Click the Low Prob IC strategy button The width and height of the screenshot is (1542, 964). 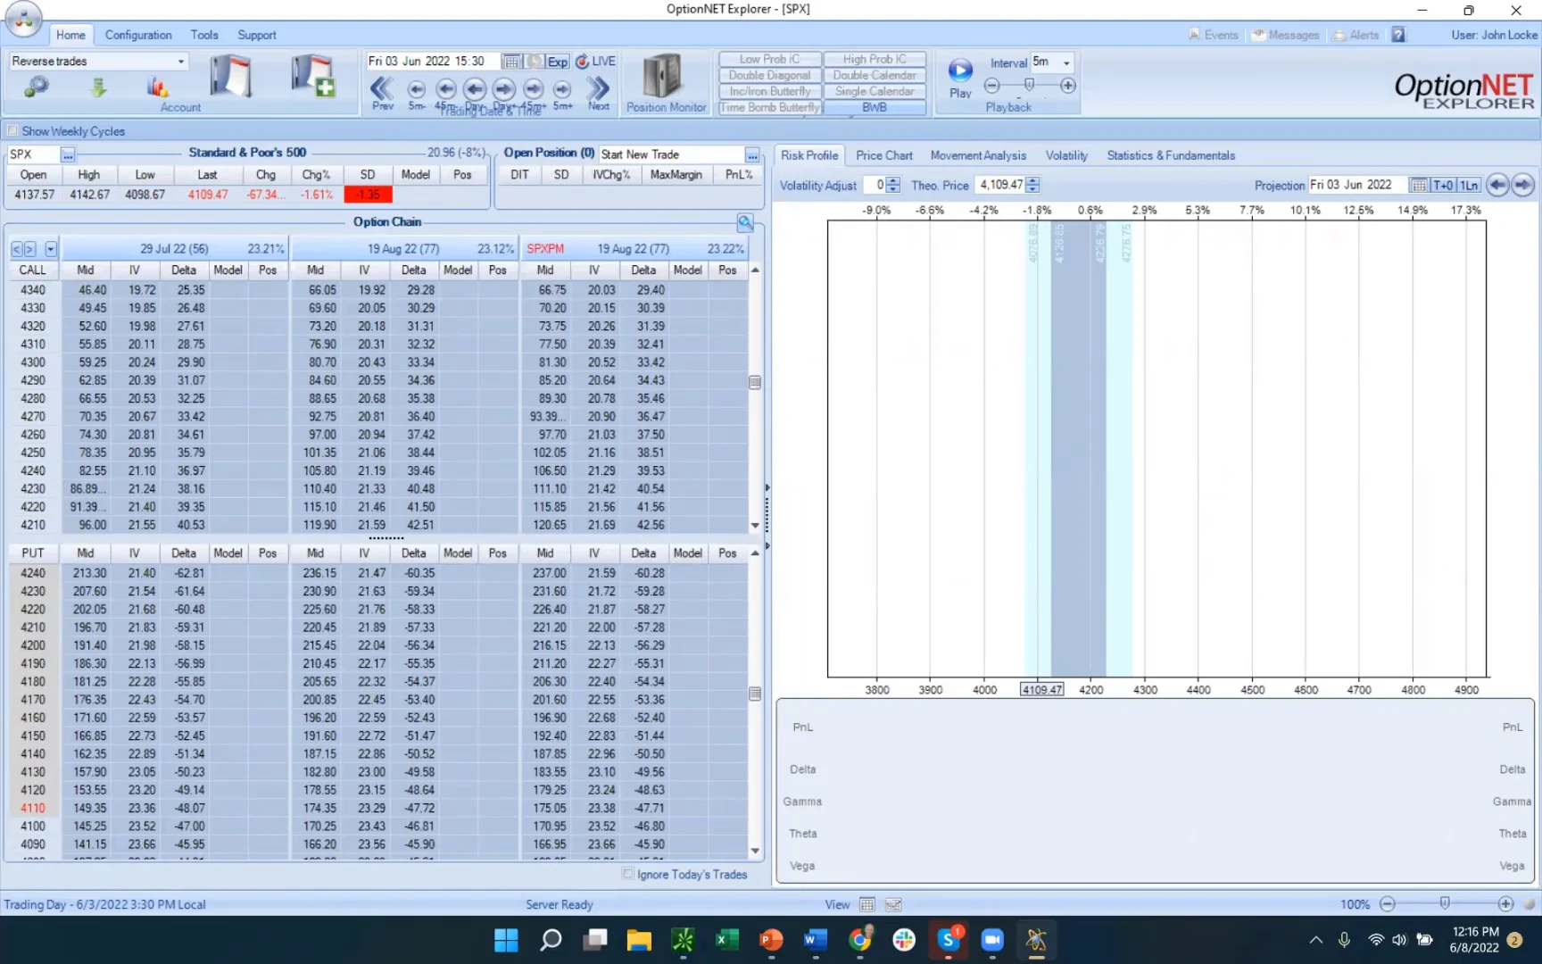pos(770,59)
